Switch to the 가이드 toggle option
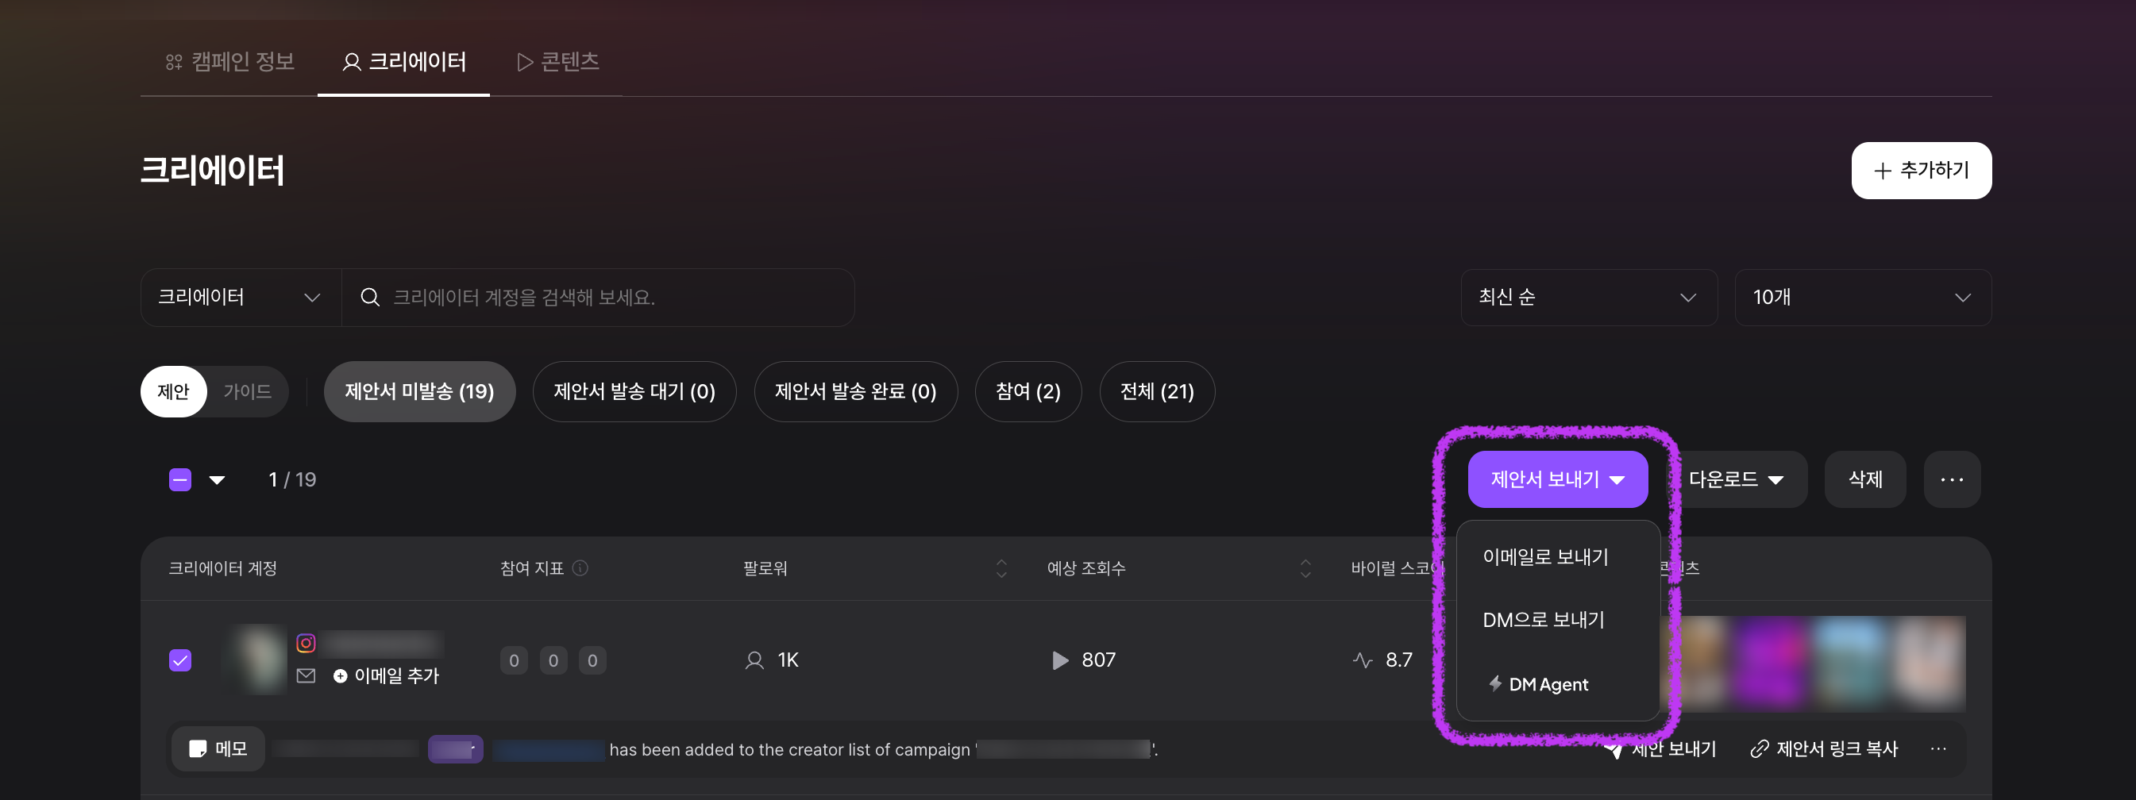Viewport: 2136px width, 800px height. 247,391
